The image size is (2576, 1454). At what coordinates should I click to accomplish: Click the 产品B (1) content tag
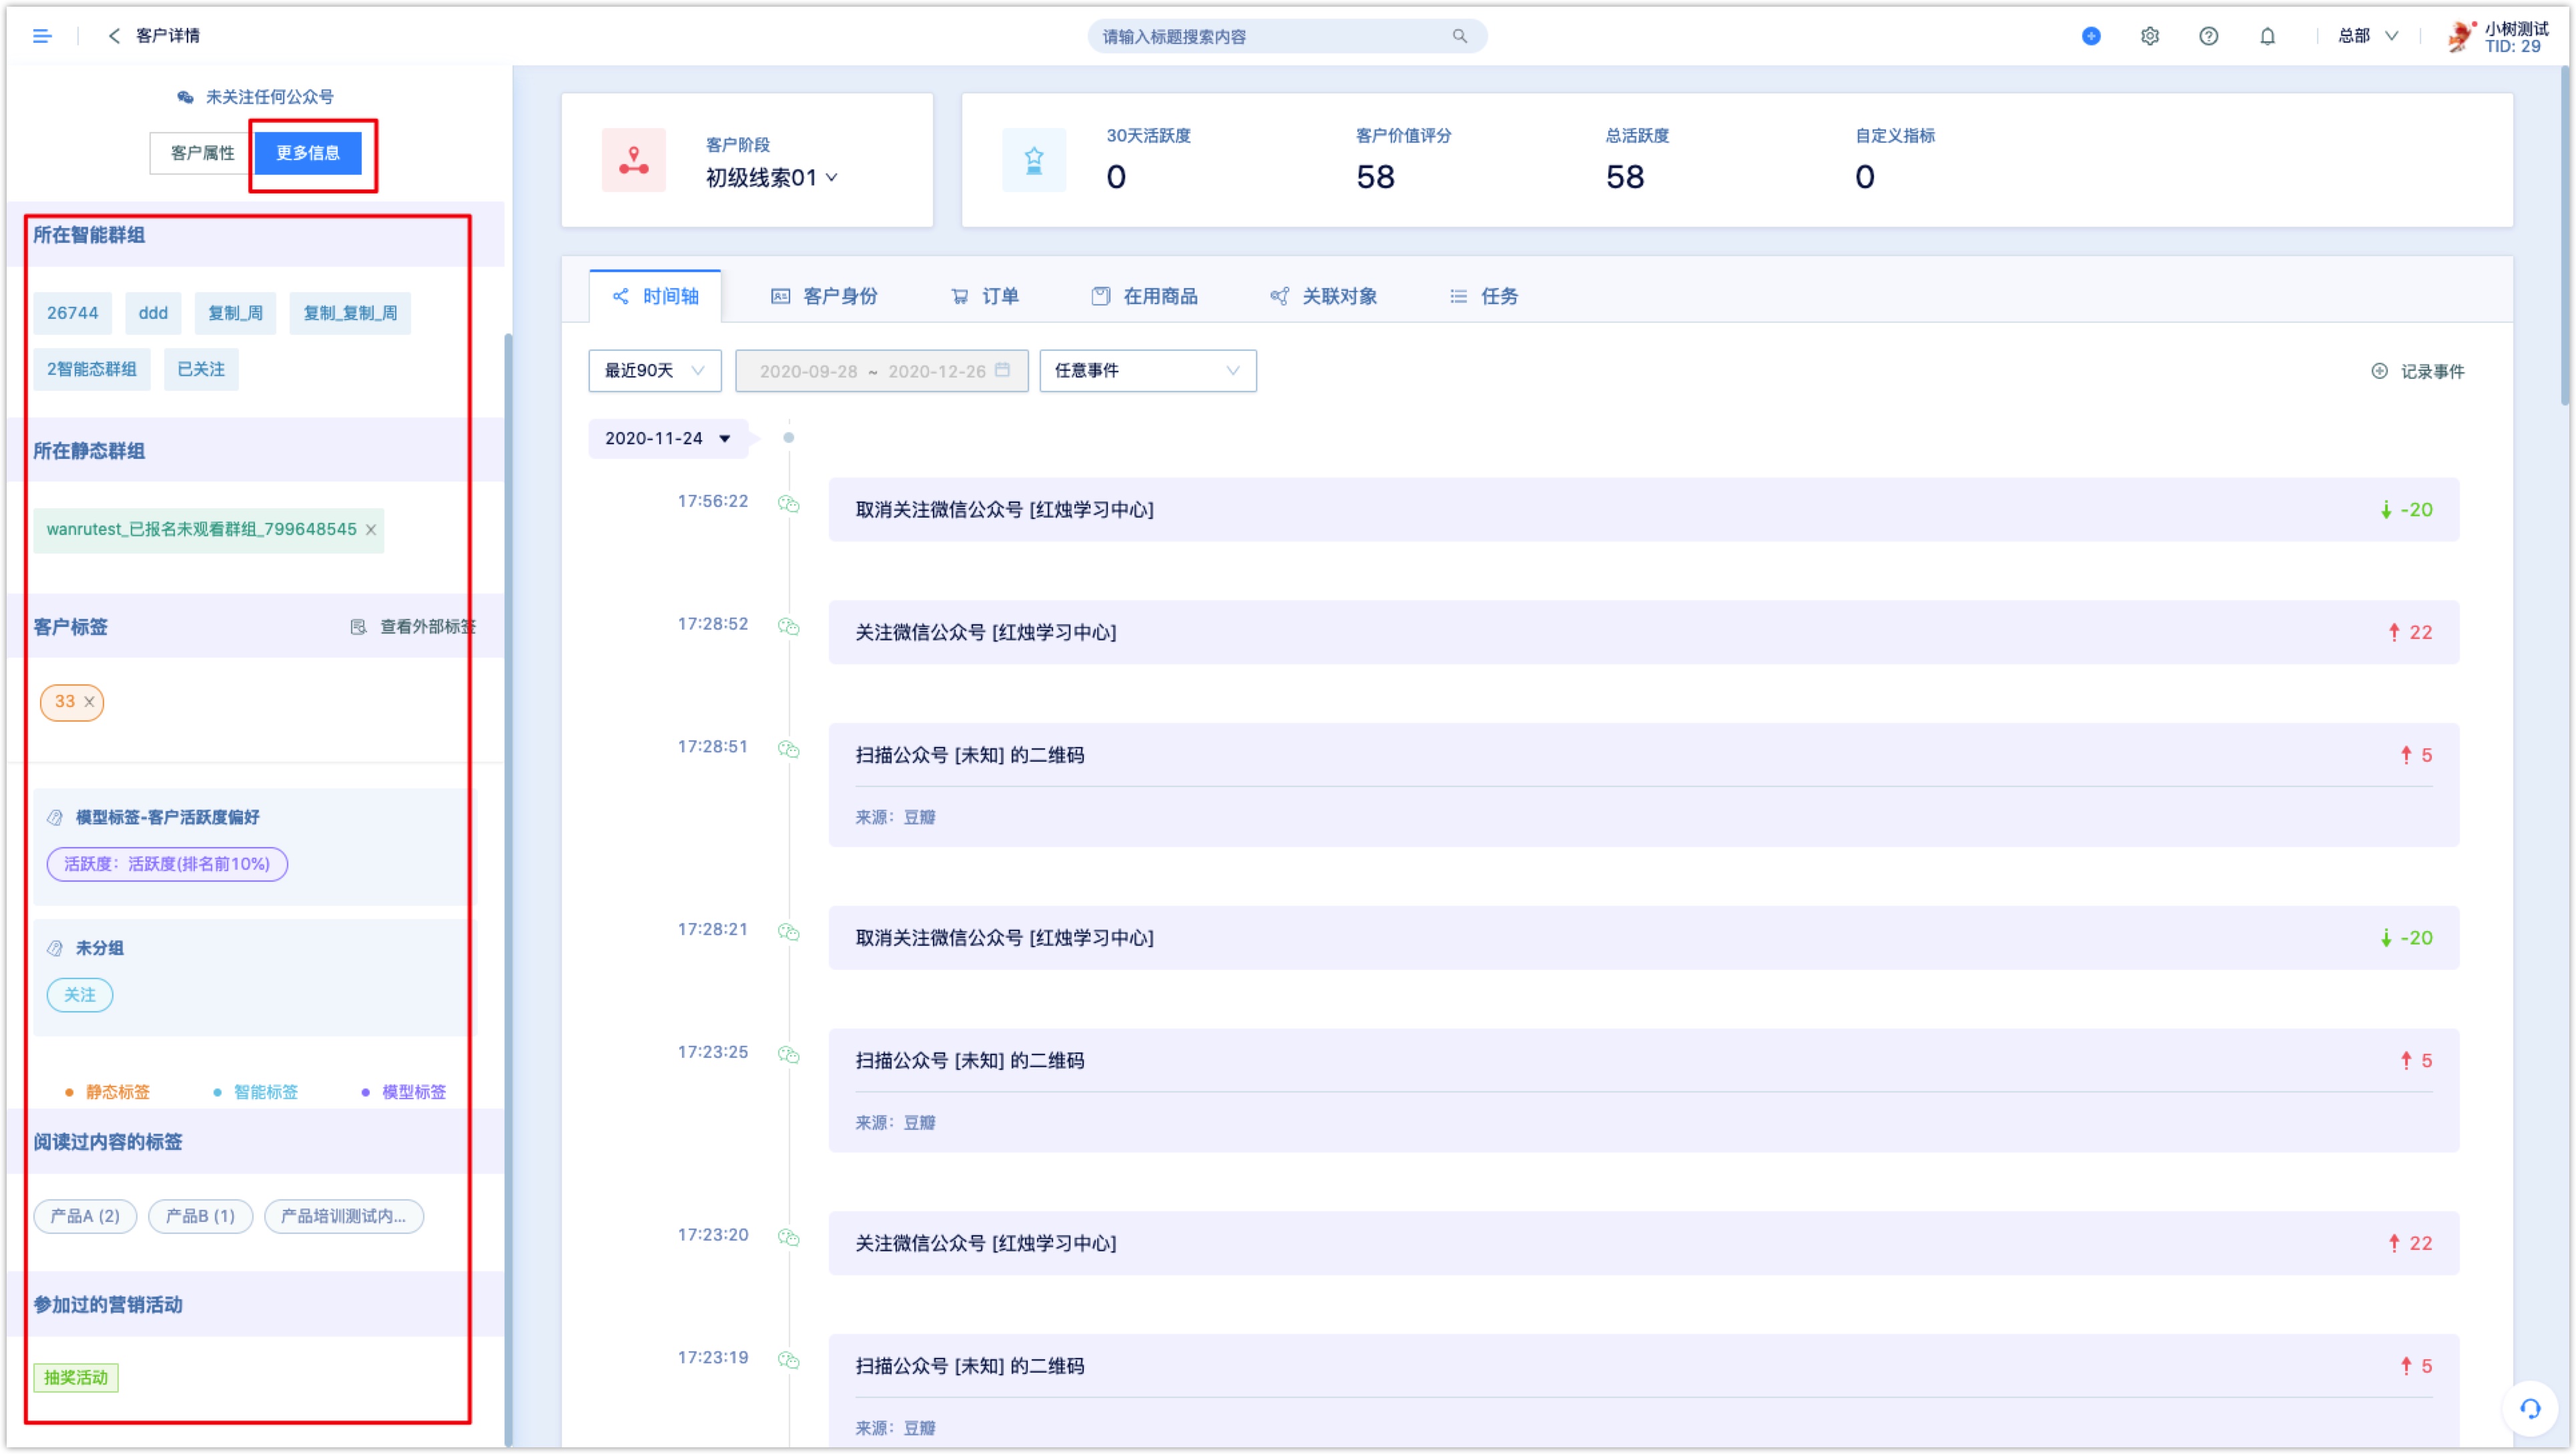click(x=201, y=1217)
